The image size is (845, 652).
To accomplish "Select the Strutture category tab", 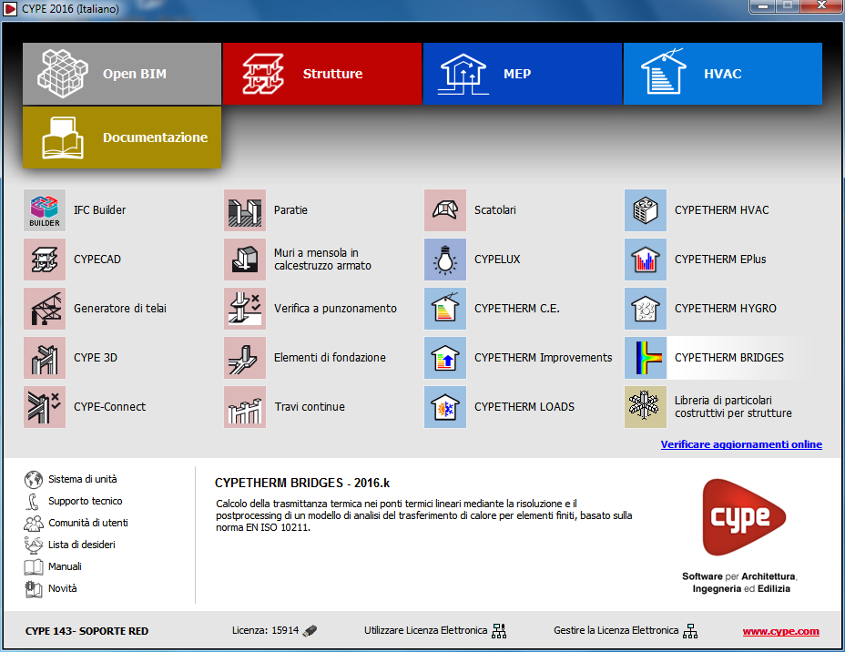I will (322, 74).
